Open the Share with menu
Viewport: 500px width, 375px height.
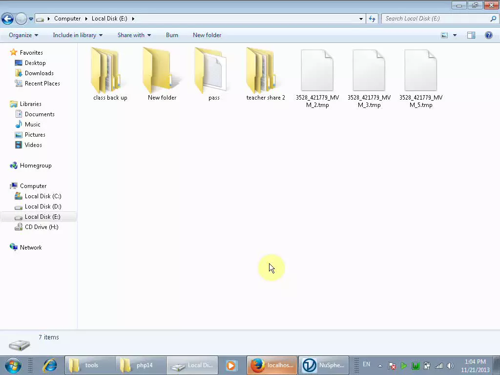point(134,35)
